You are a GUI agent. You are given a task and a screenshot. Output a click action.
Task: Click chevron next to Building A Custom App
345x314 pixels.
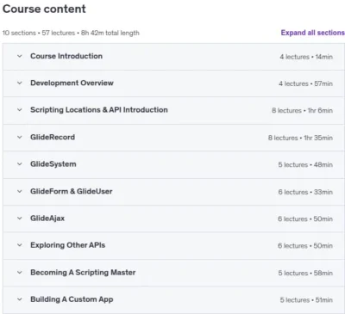click(20, 299)
